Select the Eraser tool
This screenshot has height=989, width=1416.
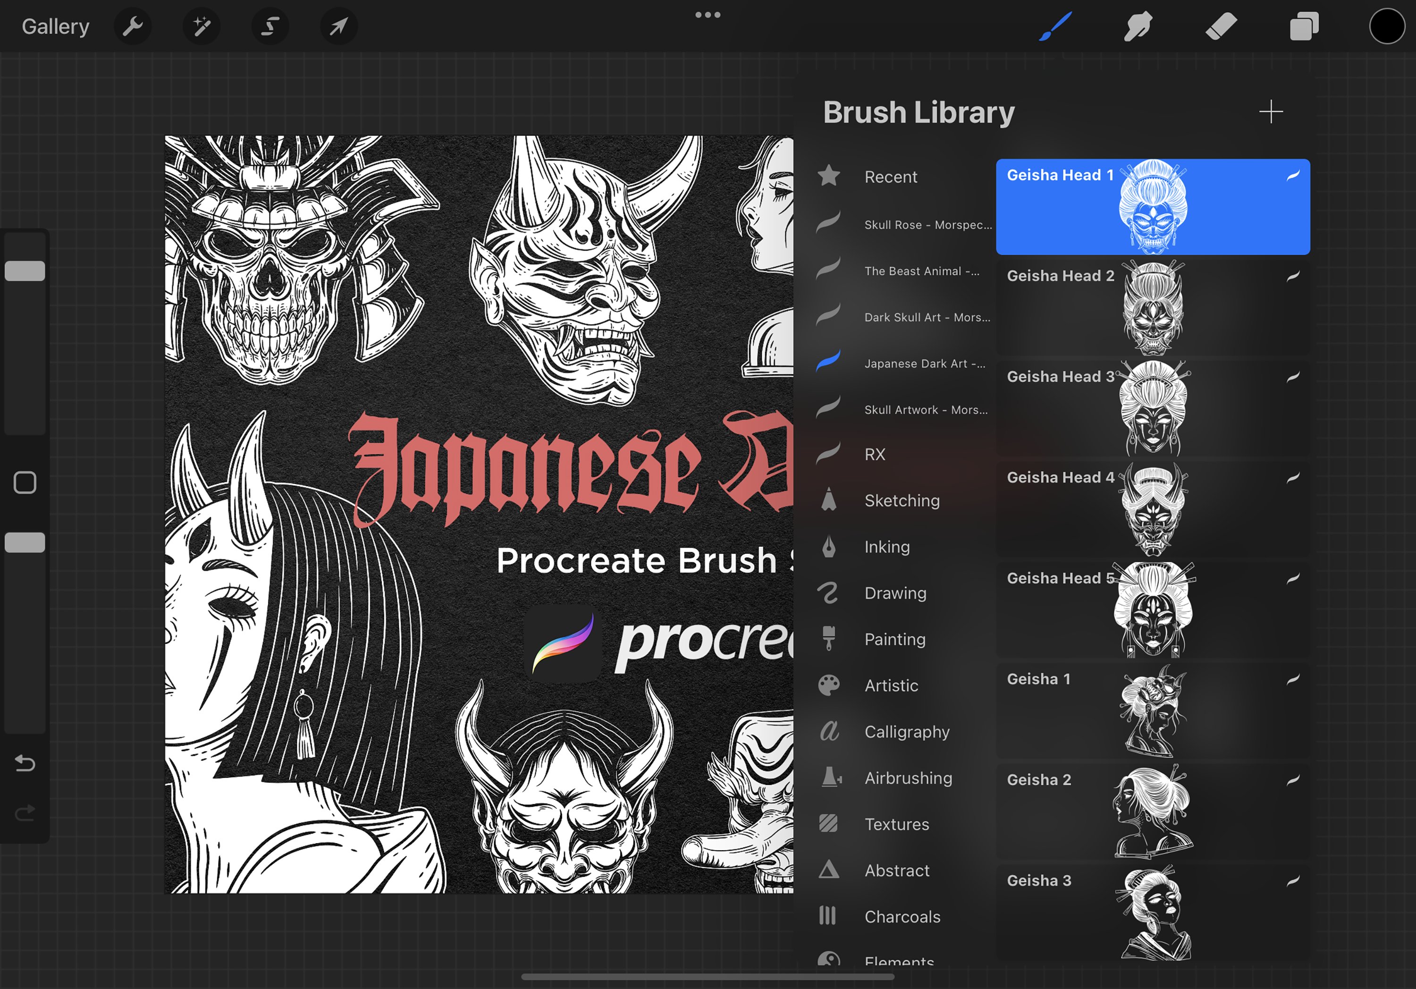coord(1221,26)
